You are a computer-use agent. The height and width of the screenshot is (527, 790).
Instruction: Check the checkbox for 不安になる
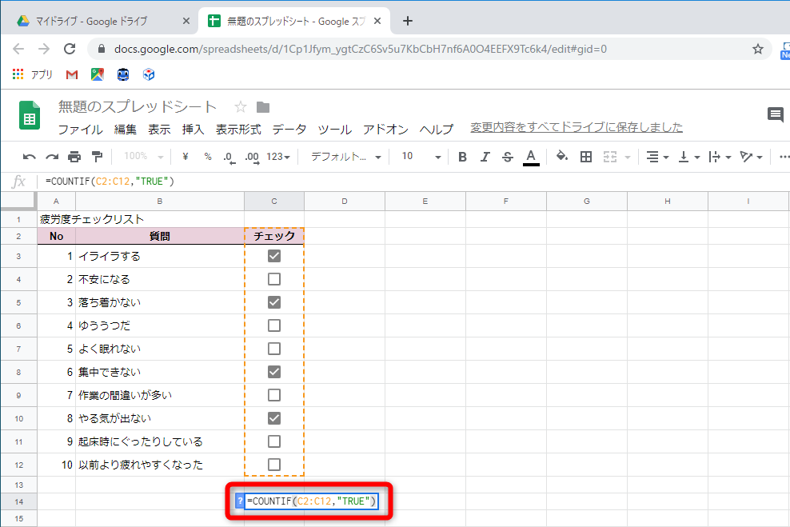(x=274, y=278)
